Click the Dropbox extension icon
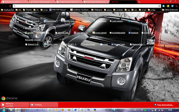 click(172, 6)
